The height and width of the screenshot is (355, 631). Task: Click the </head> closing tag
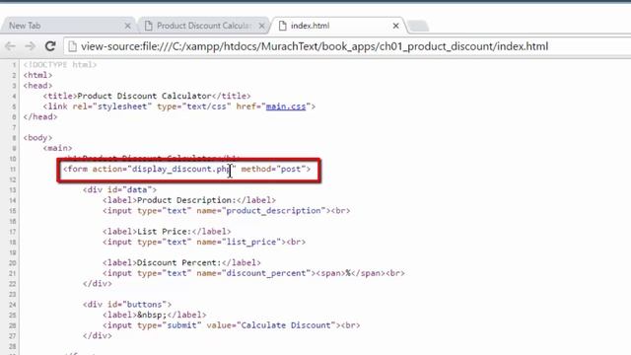[x=40, y=116]
